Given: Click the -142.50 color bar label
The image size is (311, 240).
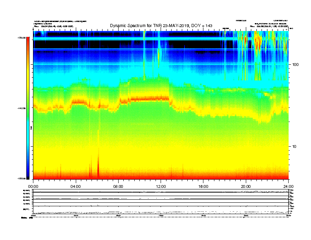Looking at the screenshot, I should click(x=22, y=108).
